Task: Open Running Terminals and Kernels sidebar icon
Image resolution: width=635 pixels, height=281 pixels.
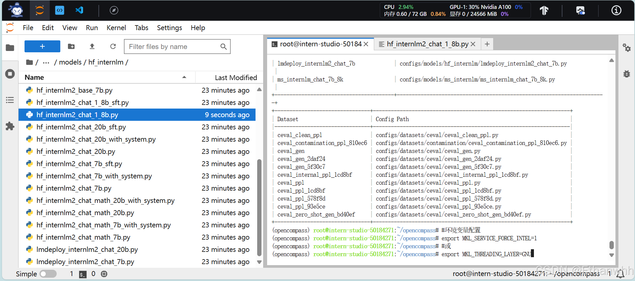Action: pos(10,74)
